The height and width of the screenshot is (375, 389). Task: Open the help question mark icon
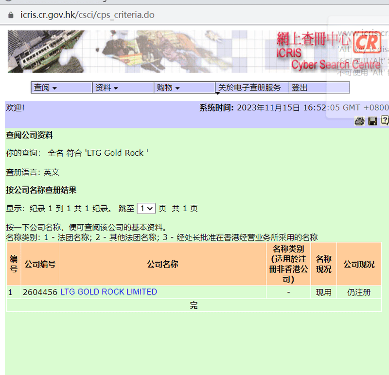tap(385, 121)
